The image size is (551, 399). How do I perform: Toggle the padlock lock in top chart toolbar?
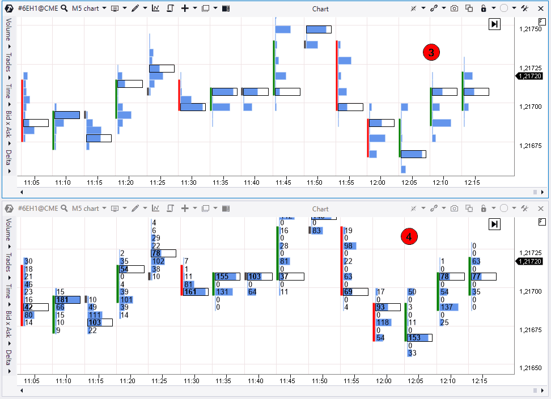click(x=484, y=9)
